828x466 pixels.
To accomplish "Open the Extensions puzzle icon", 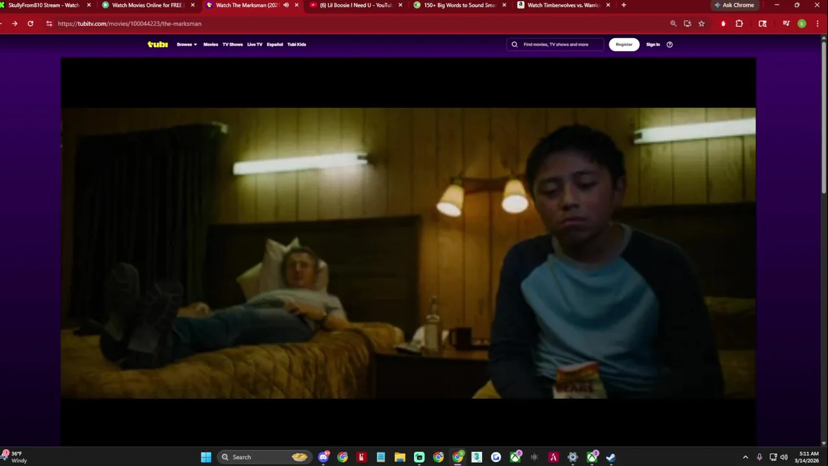I will click(x=739, y=23).
